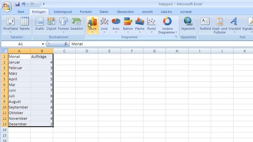Select cell containing Dezember

[19, 124]
